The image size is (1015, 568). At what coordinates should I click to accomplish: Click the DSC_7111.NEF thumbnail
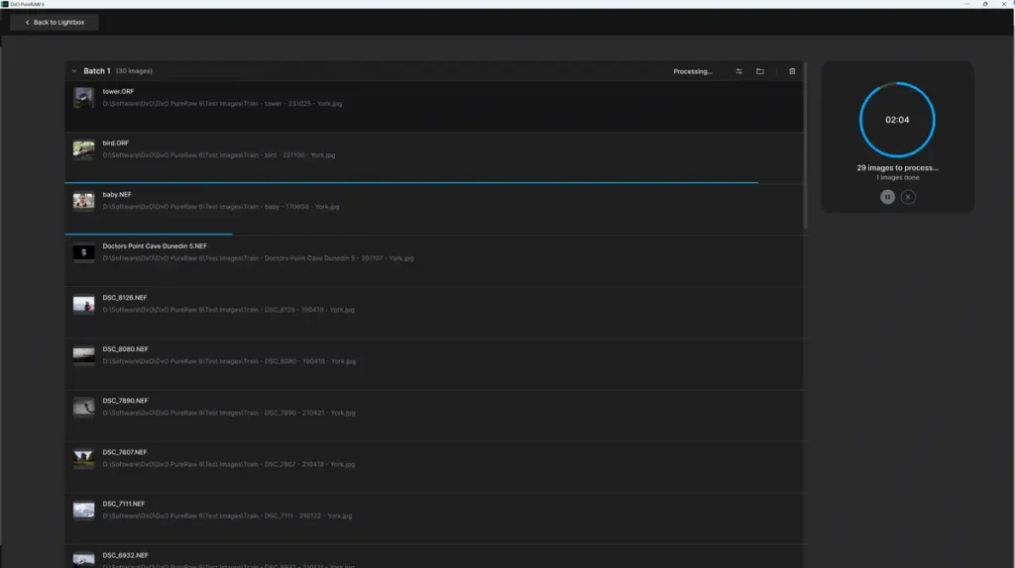pyautogui.click(x=83, y=510)
